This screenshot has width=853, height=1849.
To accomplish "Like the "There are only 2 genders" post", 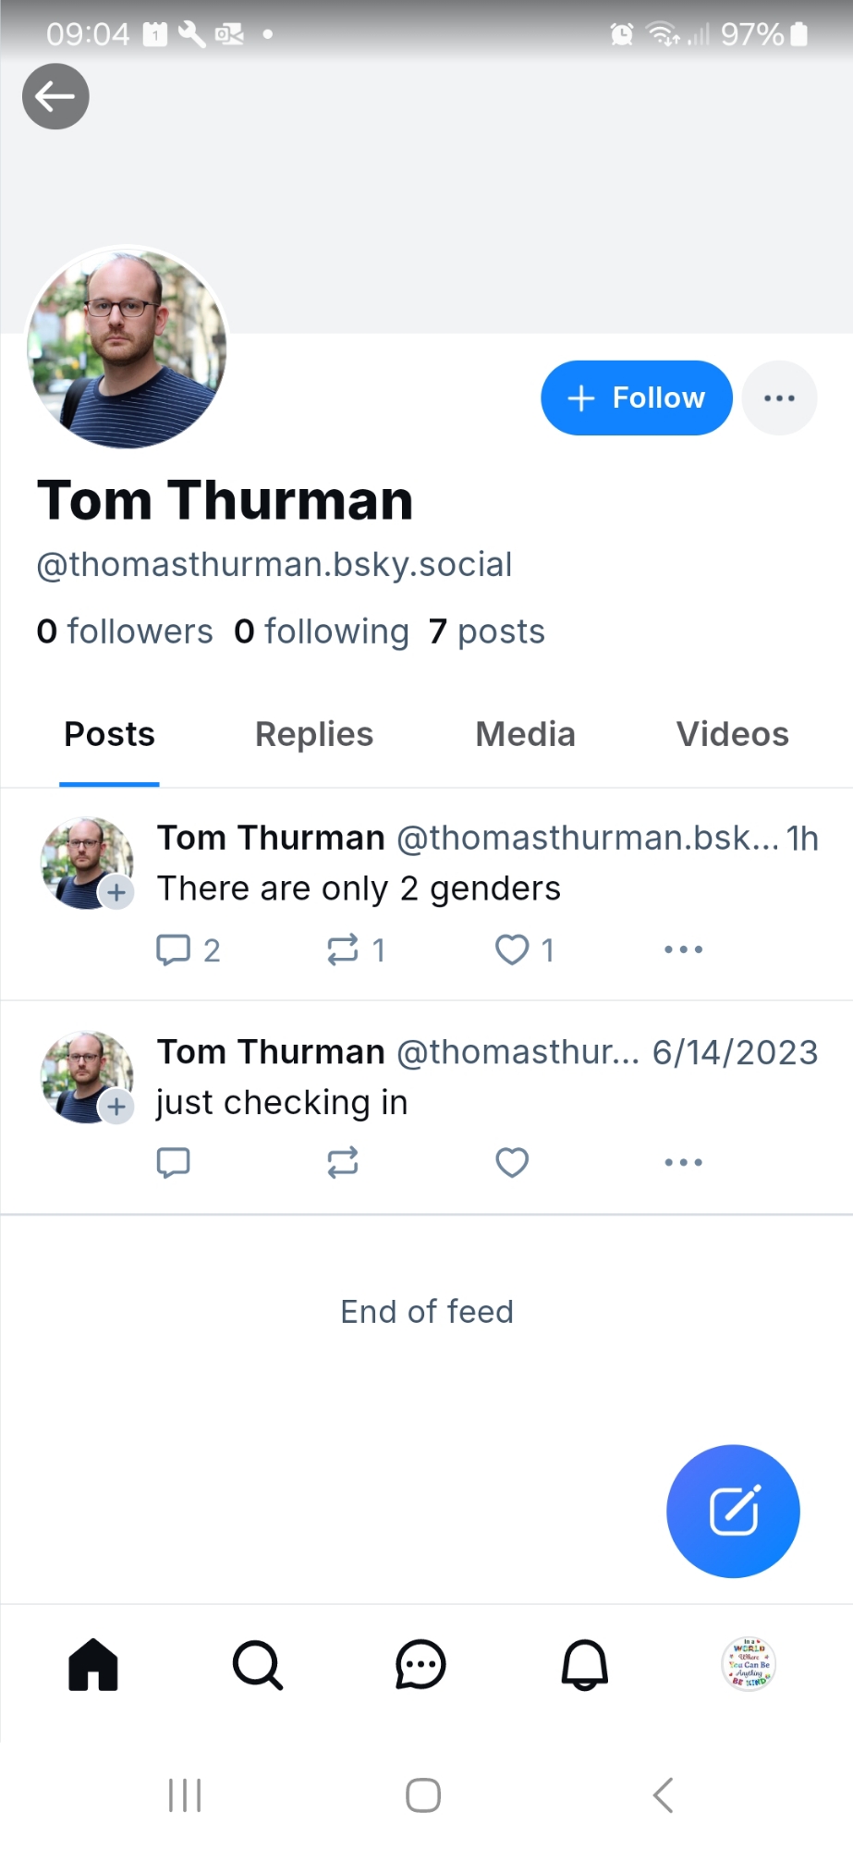I will click(512, 949).
